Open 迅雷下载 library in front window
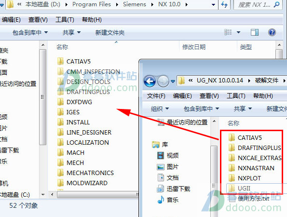The width and height of the screenshot is (287, 217). 174,189
